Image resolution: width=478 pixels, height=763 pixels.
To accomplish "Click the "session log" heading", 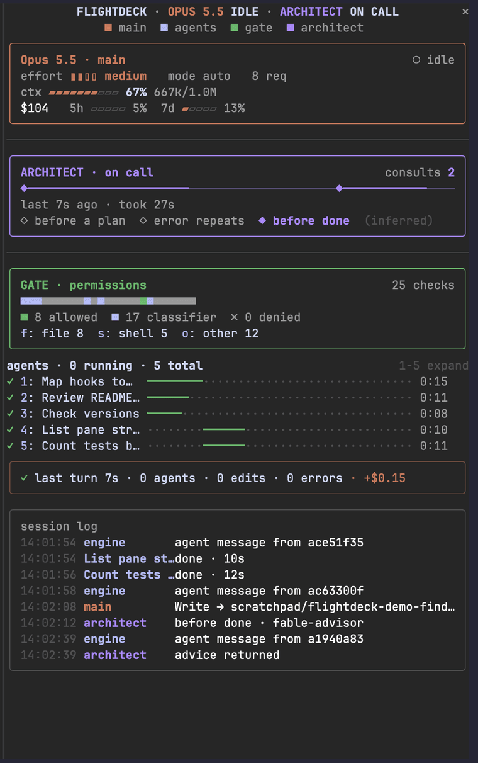I will (x=59, y=526).
